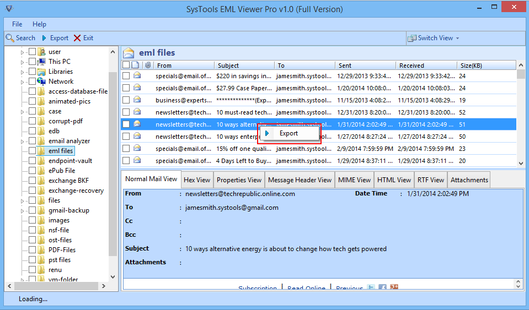Click the page icon column header
The height and width of the screenshot is (310, 529).
(135, 65)
